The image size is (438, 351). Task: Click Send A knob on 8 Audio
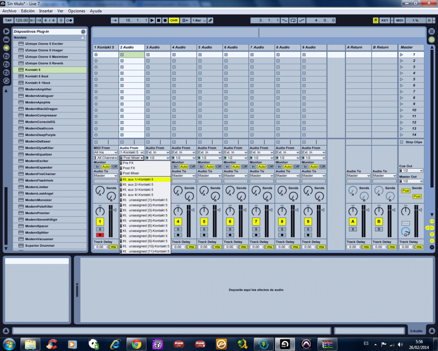(x=282, y=190)
